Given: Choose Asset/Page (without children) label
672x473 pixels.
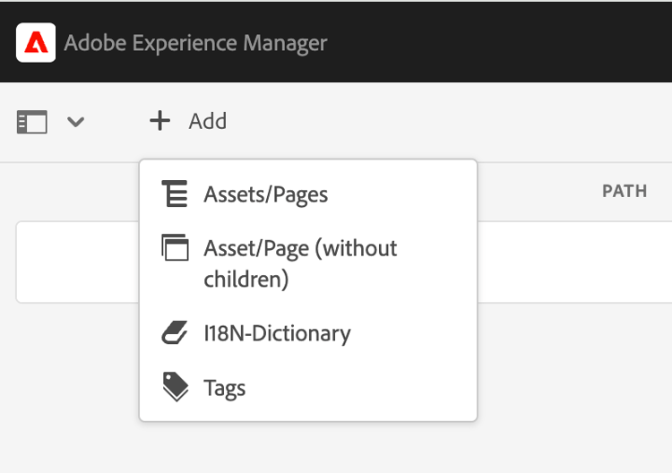Looking at the screenshot, I should pos(300,263).
